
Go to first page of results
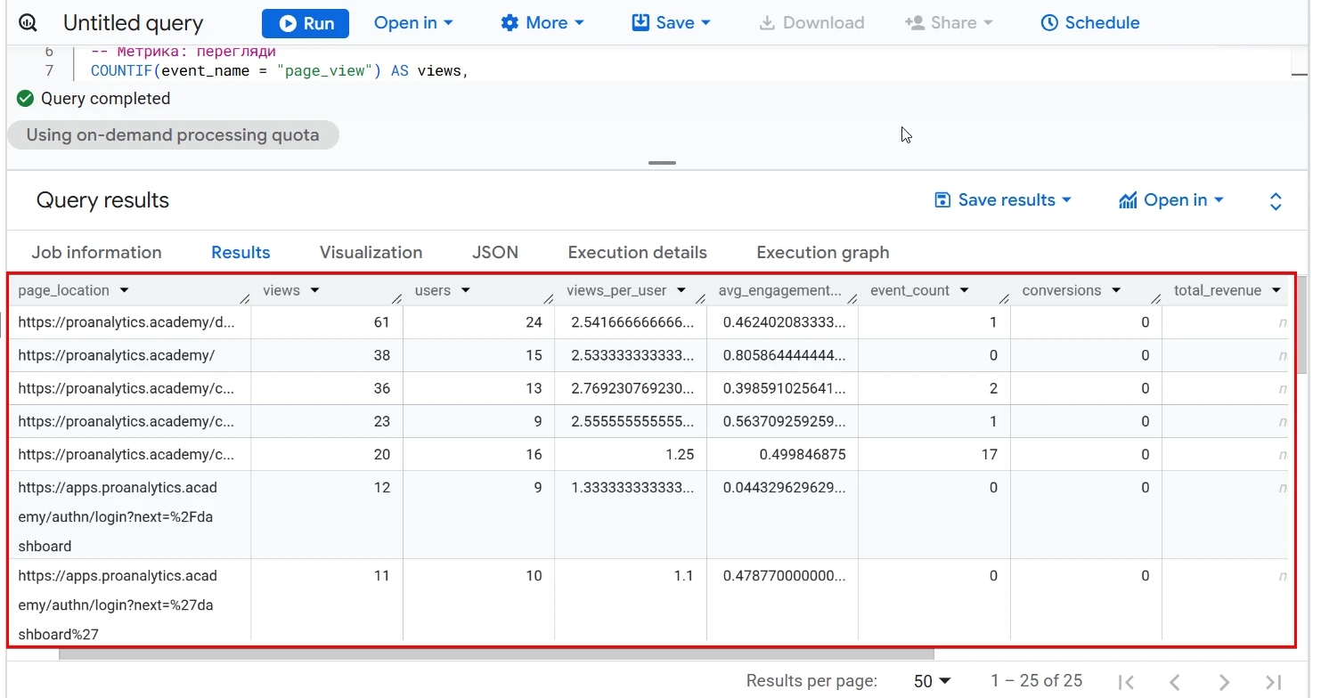(x=1126, y=682)
